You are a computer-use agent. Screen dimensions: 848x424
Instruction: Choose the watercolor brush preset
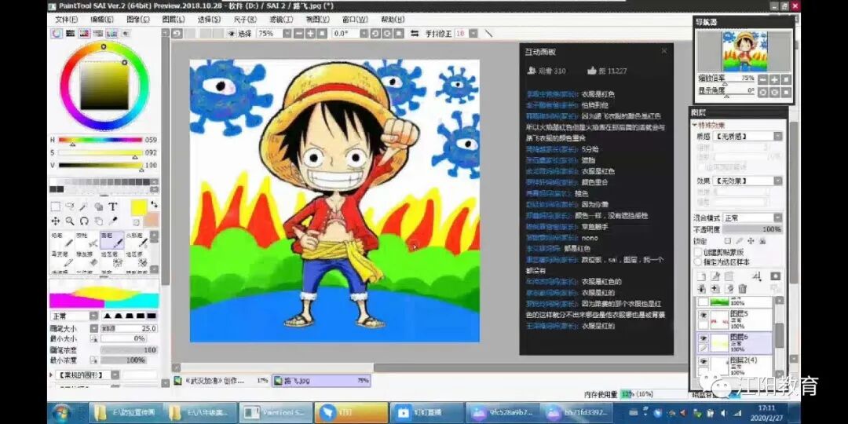(x=137, y=240)
